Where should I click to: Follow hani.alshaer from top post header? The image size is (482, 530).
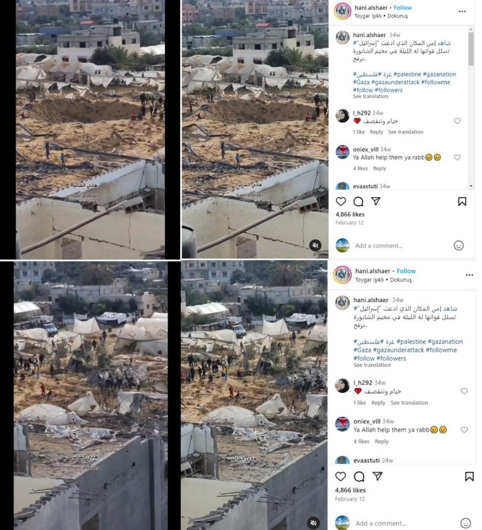[x=402, y=7]
